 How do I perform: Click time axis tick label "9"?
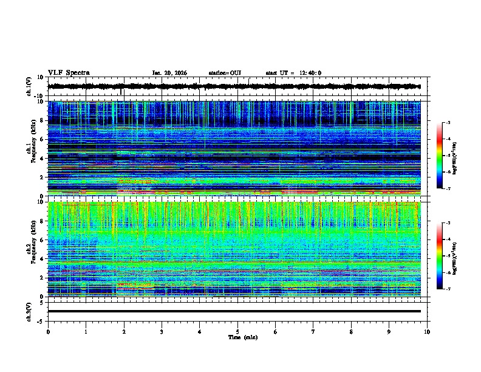click(389, 332)
